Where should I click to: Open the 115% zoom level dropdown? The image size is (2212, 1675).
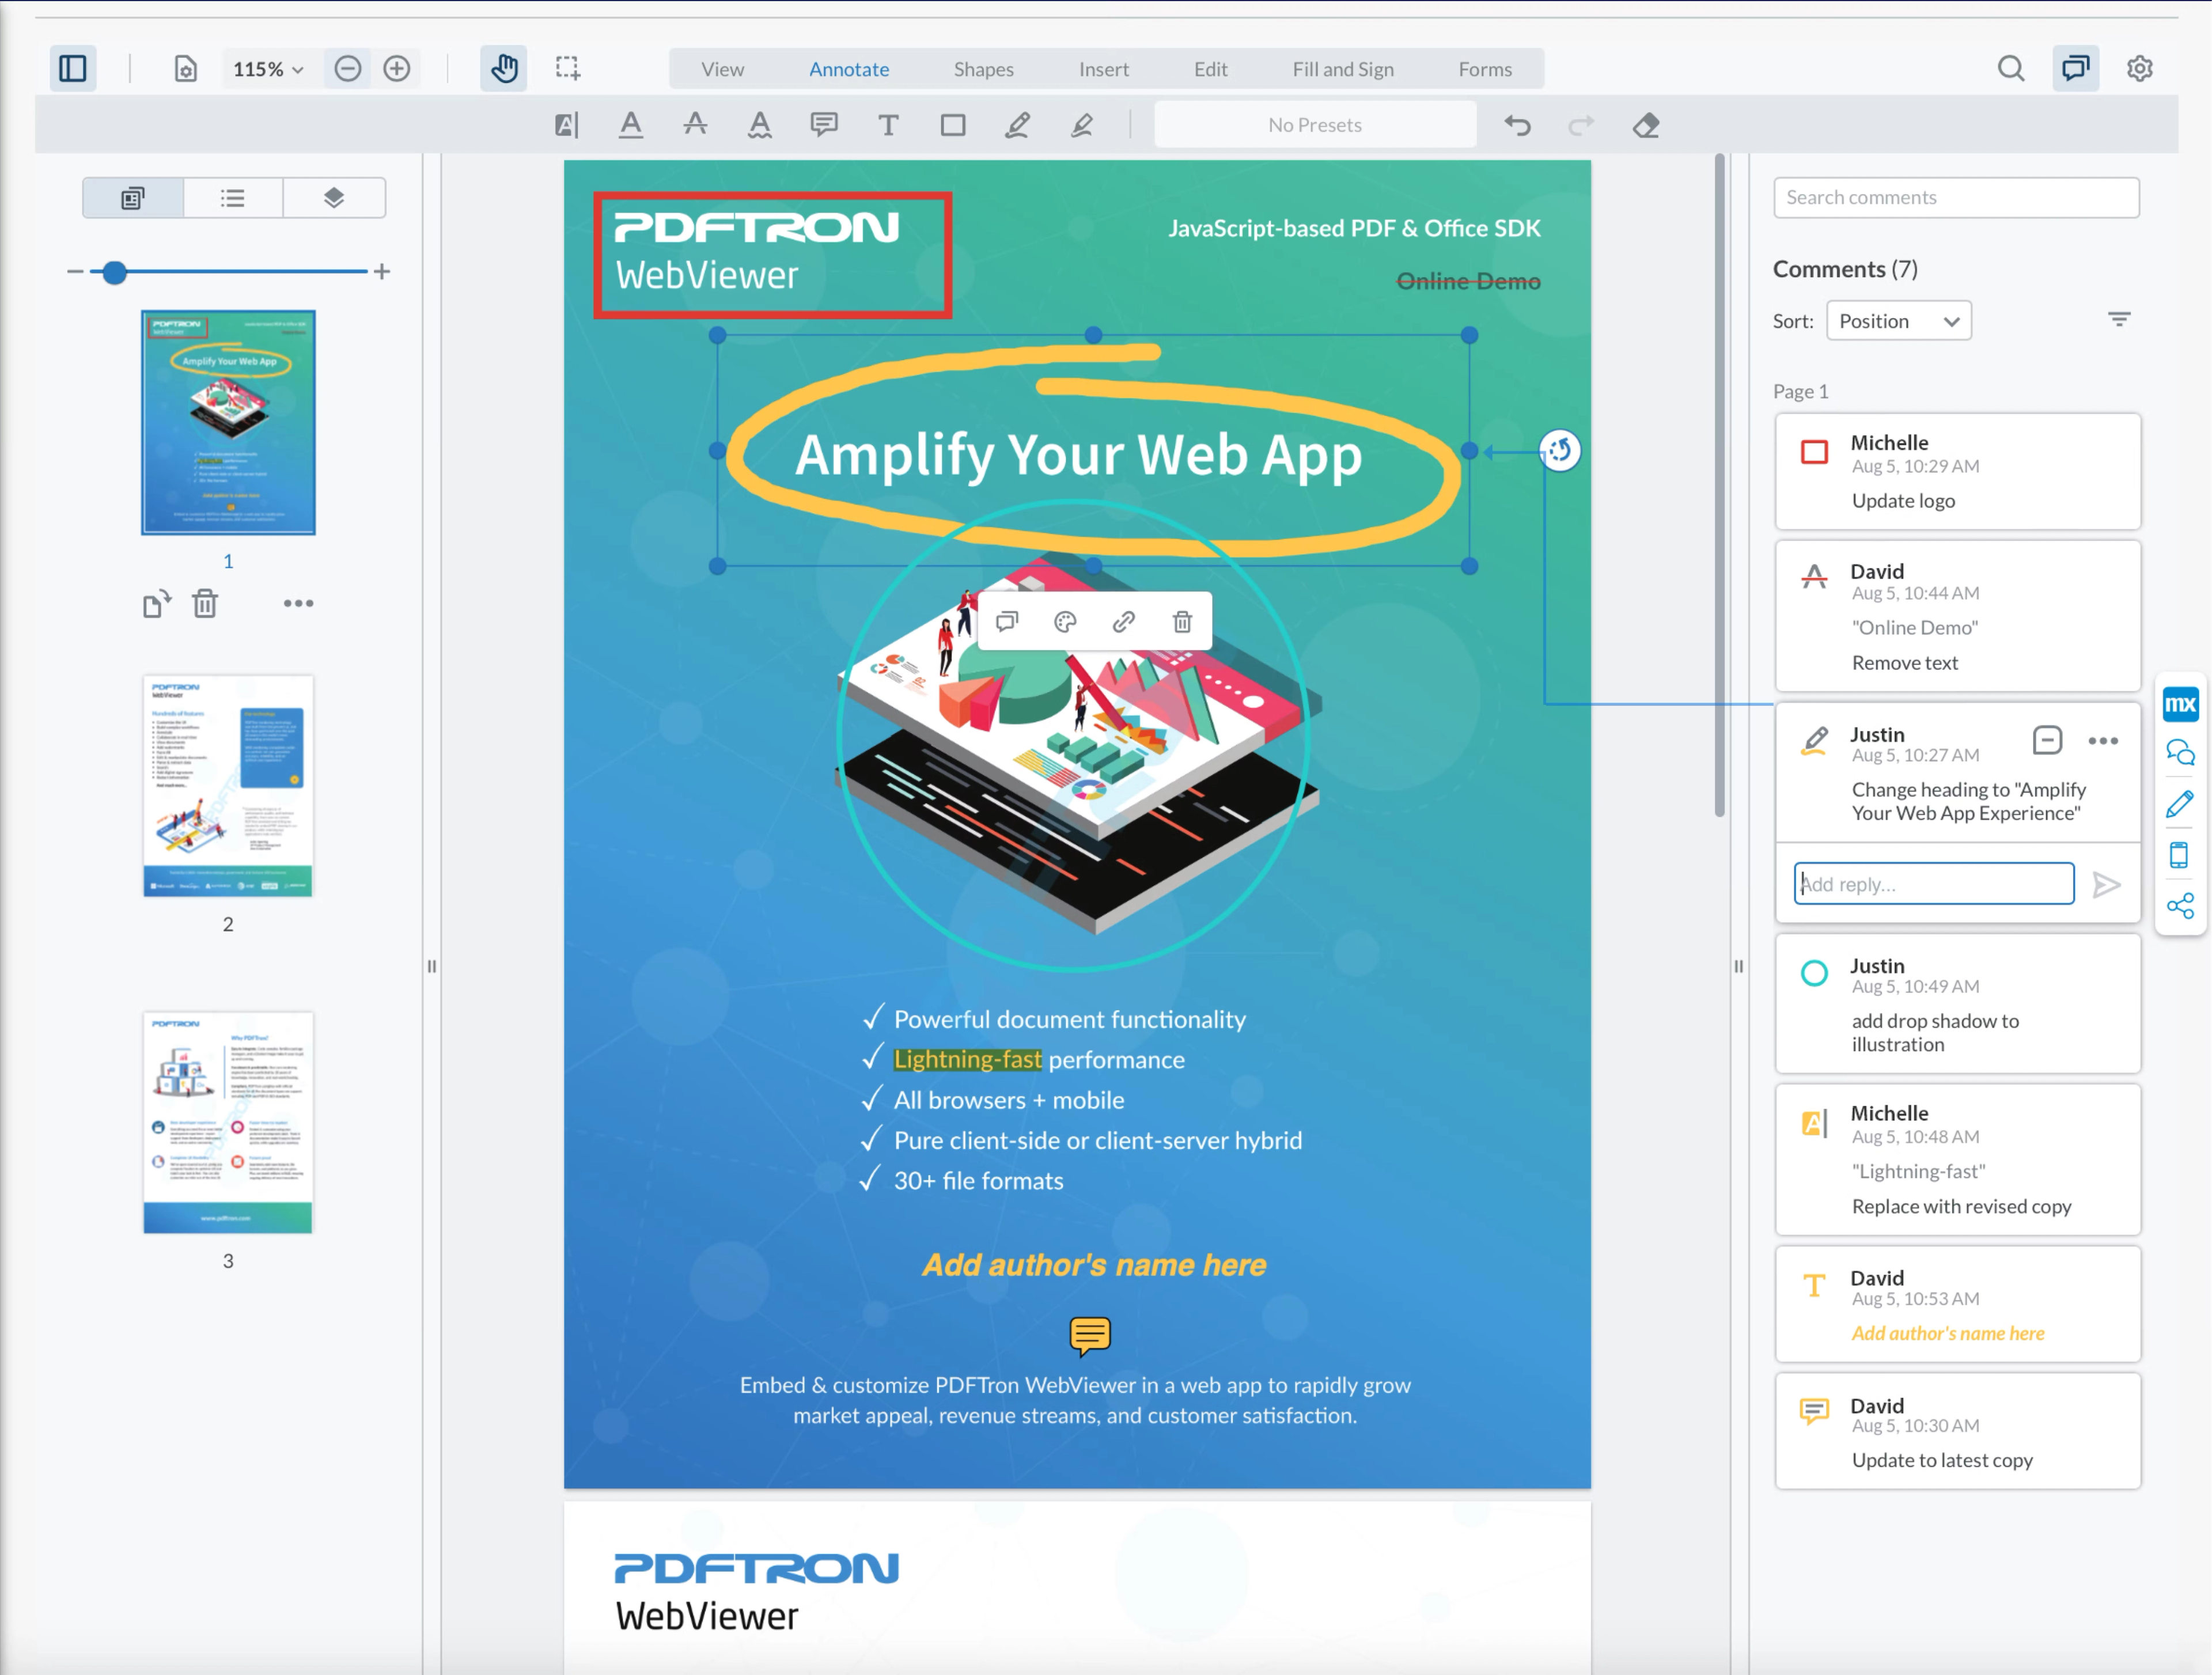coord(268,69)
